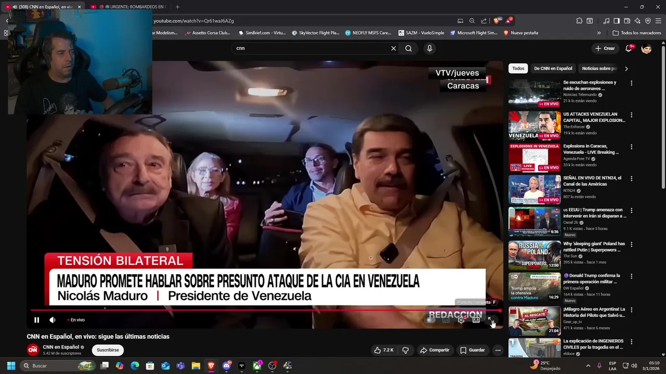Open 'Se escuchan explosiones y ruido' video thumbnail
The width and height of the screenshot is (666, 374).
(x=534, y=94)
